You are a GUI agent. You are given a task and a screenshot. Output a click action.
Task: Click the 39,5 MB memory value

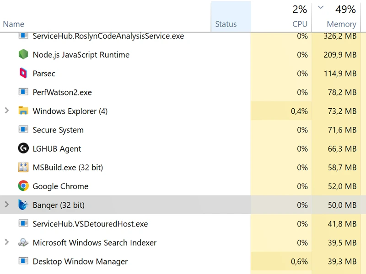342,243
